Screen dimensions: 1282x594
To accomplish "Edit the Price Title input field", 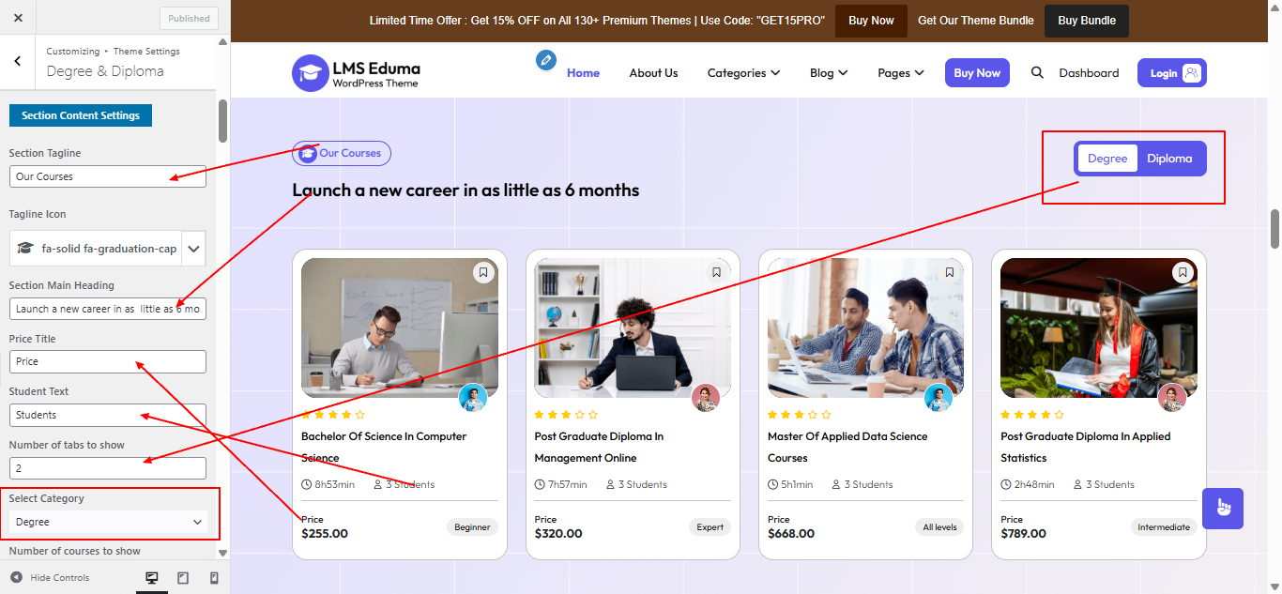I will coord(107,361).
